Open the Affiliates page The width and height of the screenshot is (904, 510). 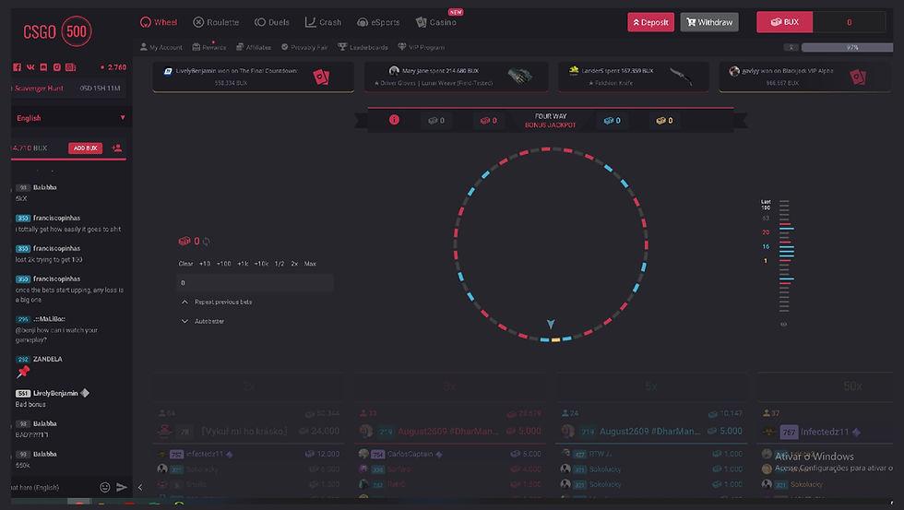click(x=254, y=47)
